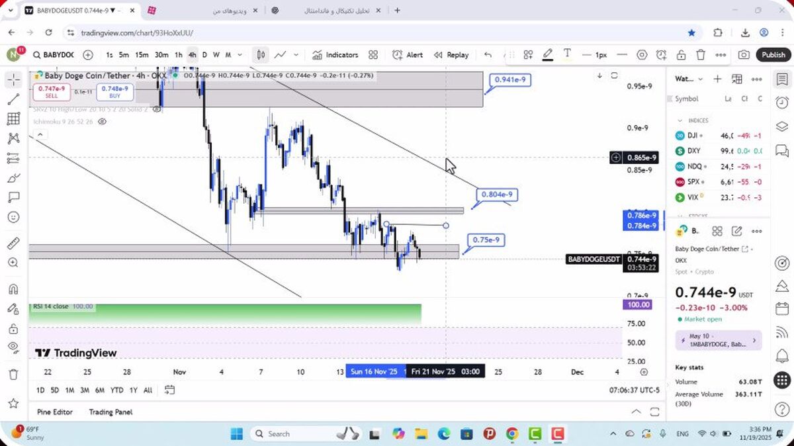The width and height of the screenshot is (794, 446).
Task: Click the red SELL 0.747e-9 button
Action: (x=52, y=91)
